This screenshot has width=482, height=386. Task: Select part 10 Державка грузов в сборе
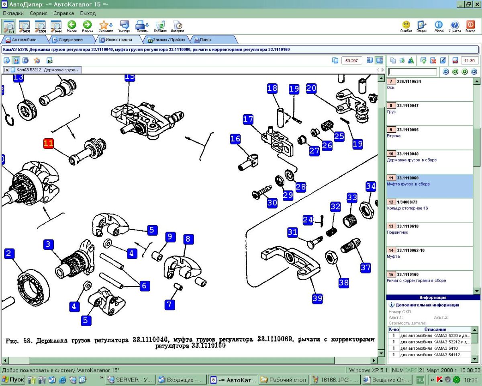tap(429, 162)
